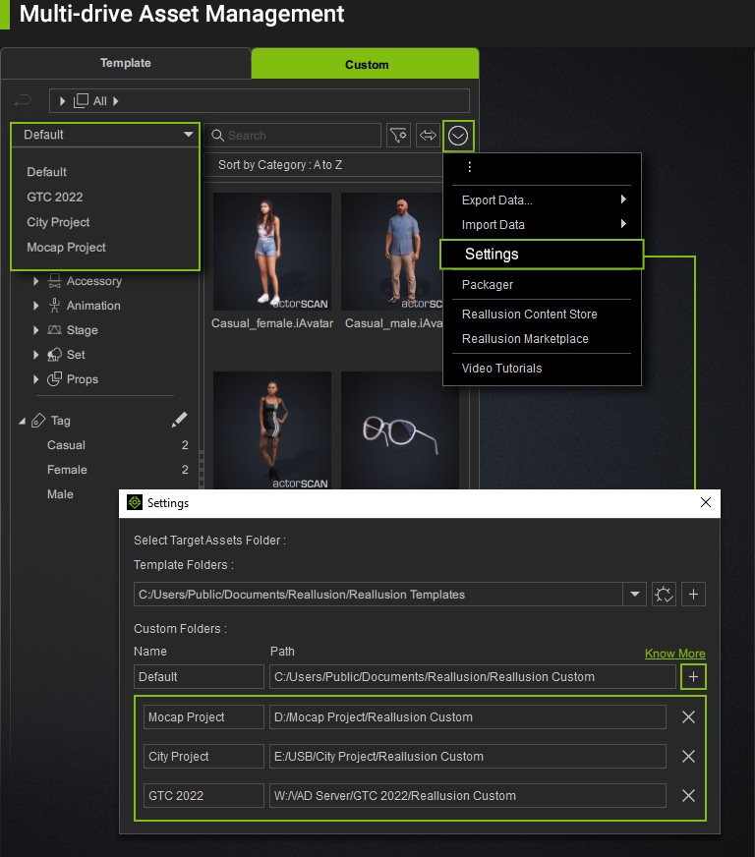Click the pencil icon to edit tags
Screen dimensions: 755x857
179,420
